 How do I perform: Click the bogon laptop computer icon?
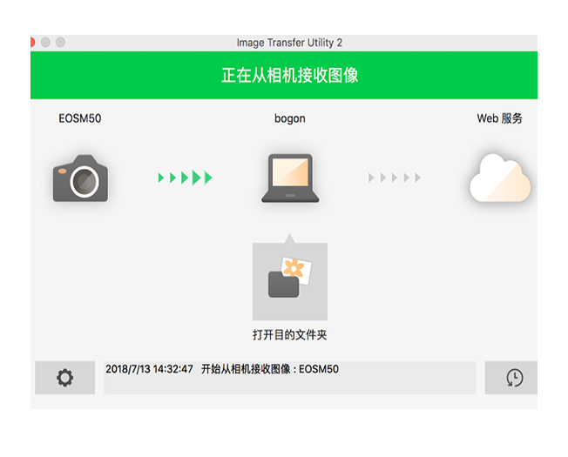coord(290,178)
